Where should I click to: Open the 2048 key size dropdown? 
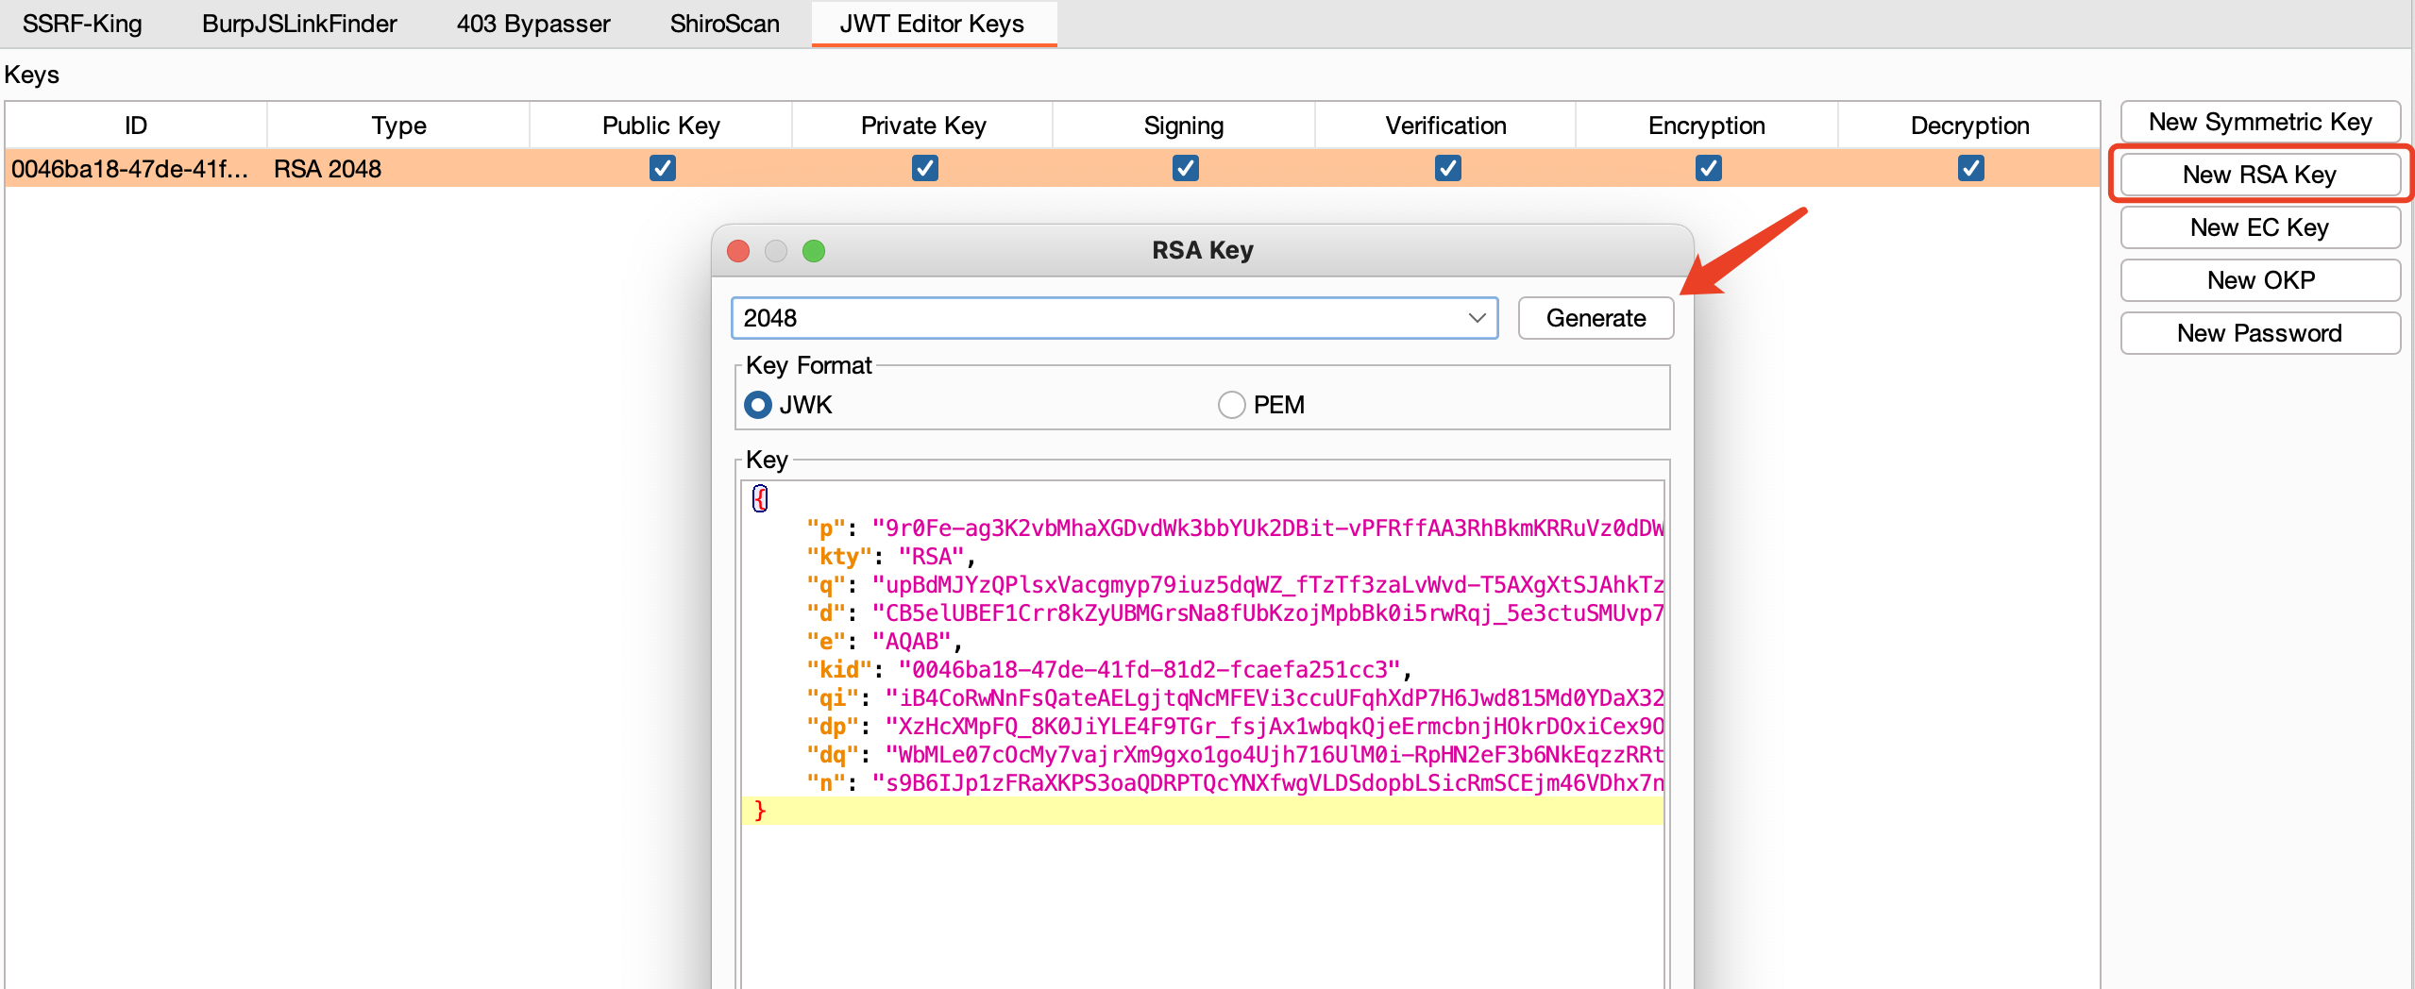click(1115, 318)
